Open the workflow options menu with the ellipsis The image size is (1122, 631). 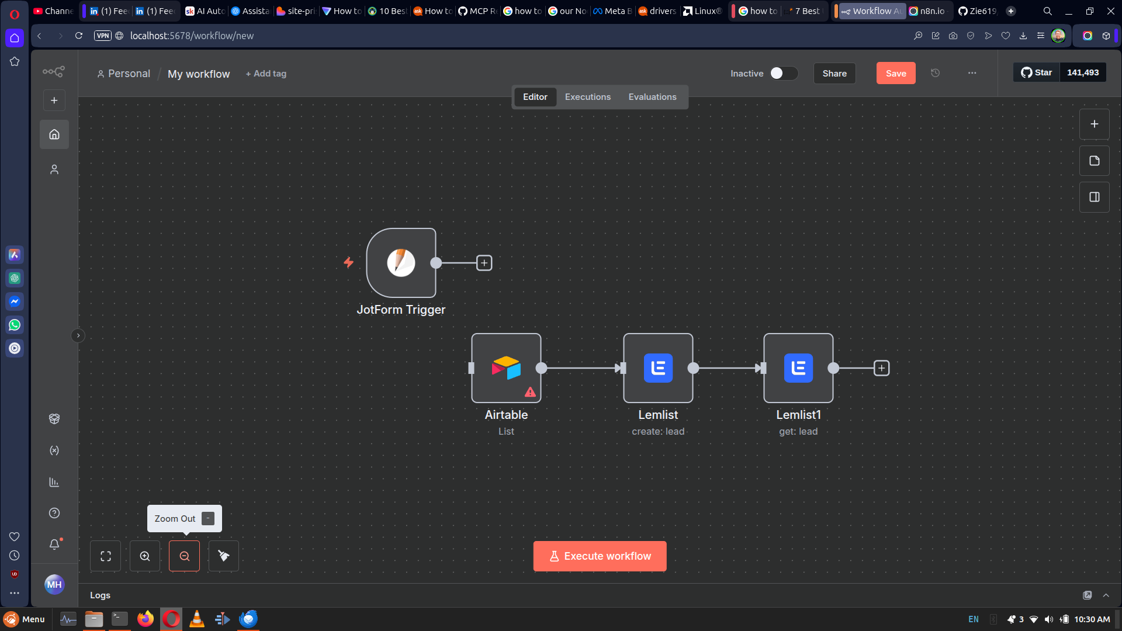972,73
